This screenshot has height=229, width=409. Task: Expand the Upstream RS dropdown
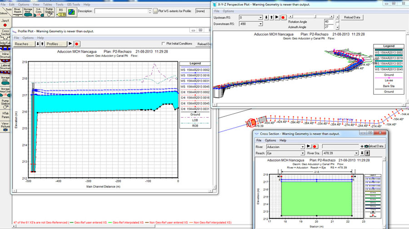coord(260,17)
